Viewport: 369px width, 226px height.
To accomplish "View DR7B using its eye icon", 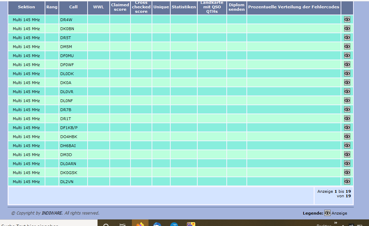I will pyautogui.click(x=347, y=109).
